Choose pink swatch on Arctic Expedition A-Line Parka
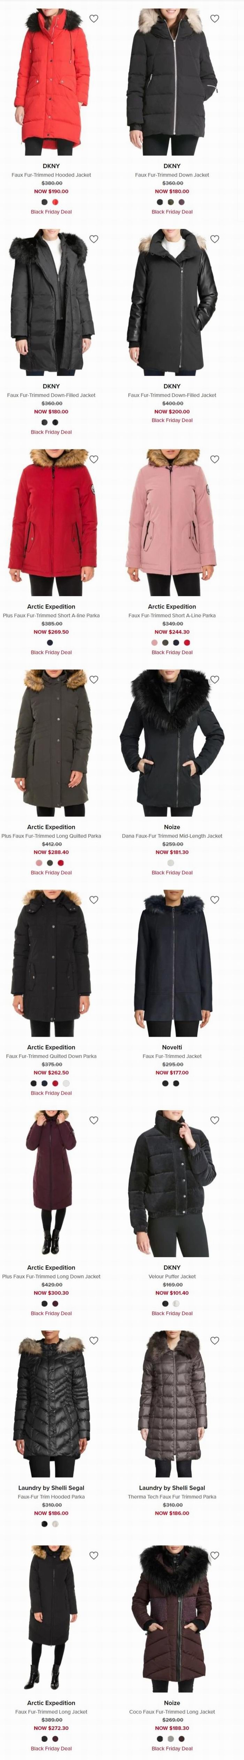Viewport: 244px width, 1760px height. coord(155,642)
